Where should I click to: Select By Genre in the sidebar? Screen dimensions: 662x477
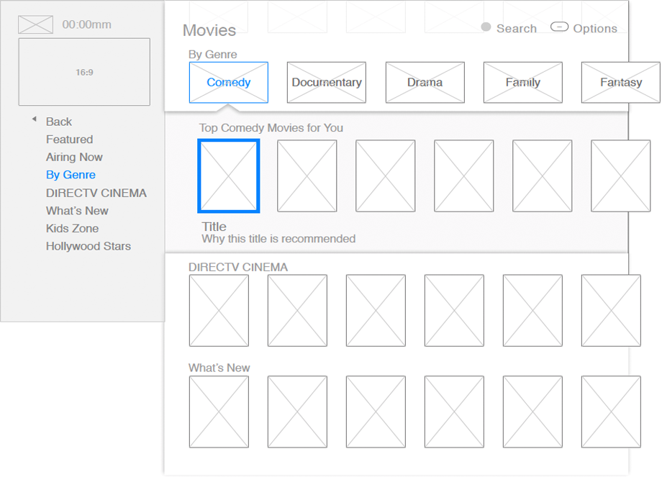tap(71, 175)
